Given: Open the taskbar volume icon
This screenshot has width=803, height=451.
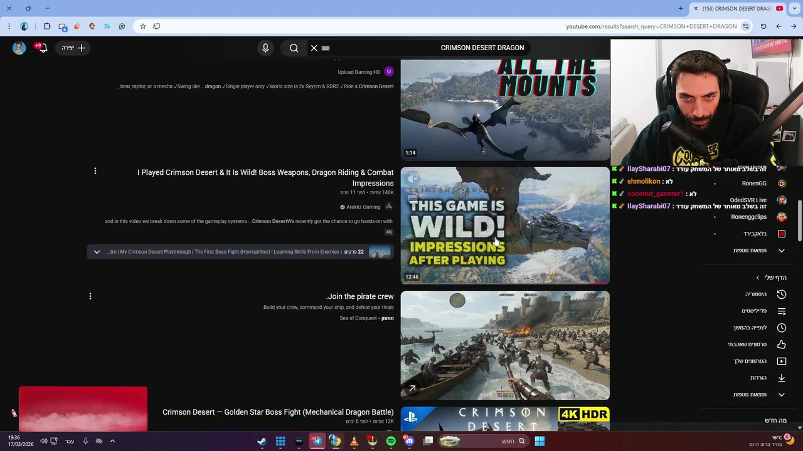Looking at the screenshot, I should pyautogui.click(x=43, y=441).
